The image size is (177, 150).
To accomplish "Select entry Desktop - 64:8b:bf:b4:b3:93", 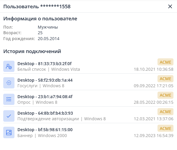I will click(x=45, y=113).
